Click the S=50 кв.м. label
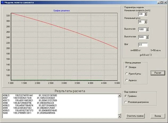 click(x=156, y=50)
